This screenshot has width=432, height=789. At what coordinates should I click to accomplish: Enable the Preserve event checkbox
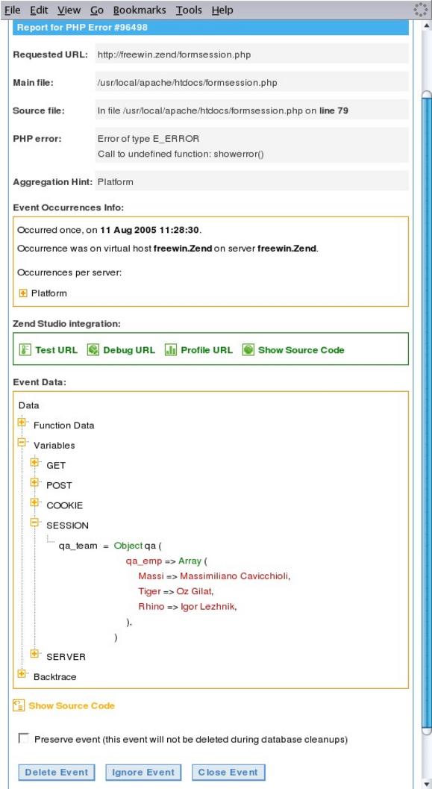(23, 738)
